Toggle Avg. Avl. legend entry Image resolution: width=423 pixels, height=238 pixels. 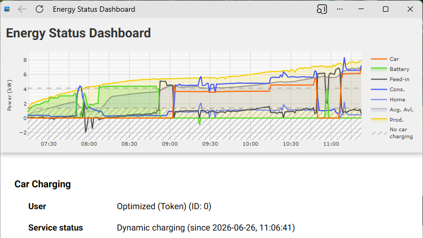pyautogui.click(x=392, y=110)
